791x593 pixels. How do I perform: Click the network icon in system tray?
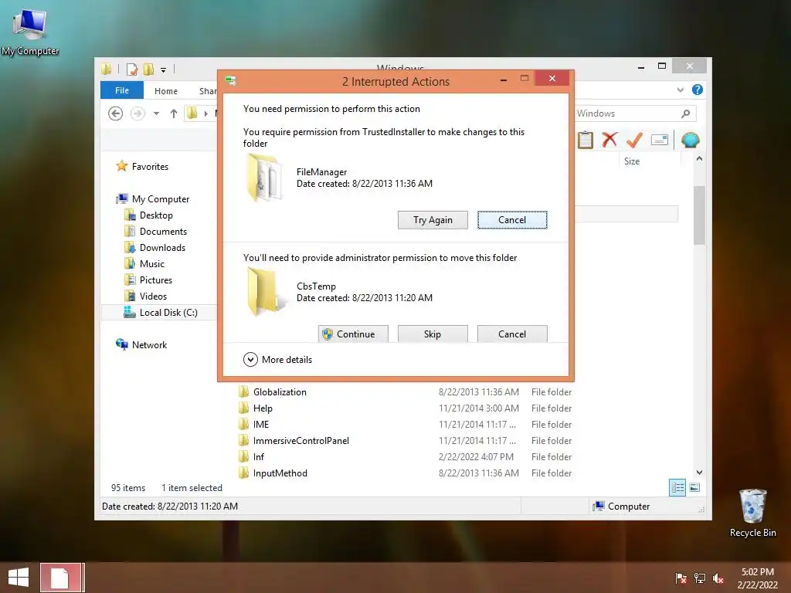700,578
